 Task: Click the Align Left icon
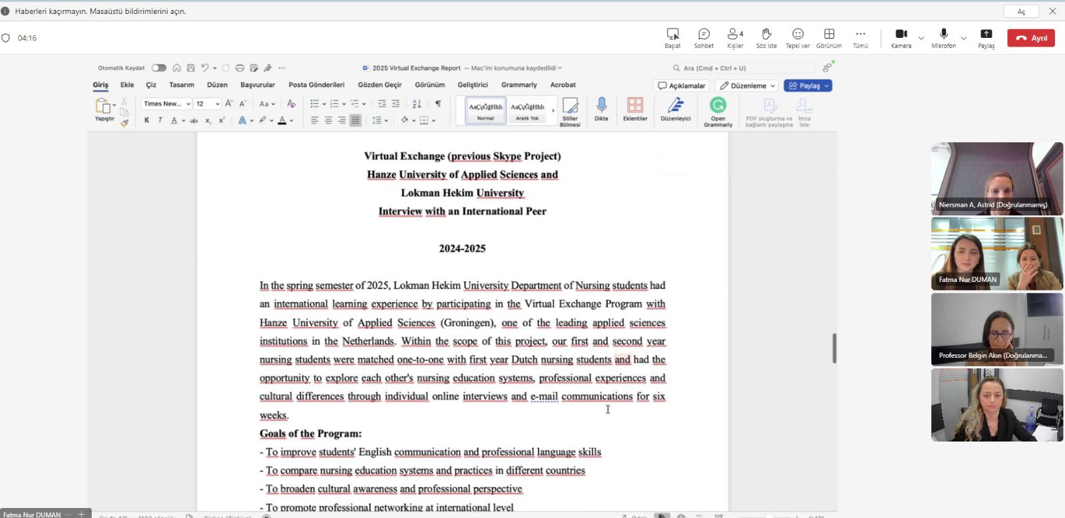[315, 120]
